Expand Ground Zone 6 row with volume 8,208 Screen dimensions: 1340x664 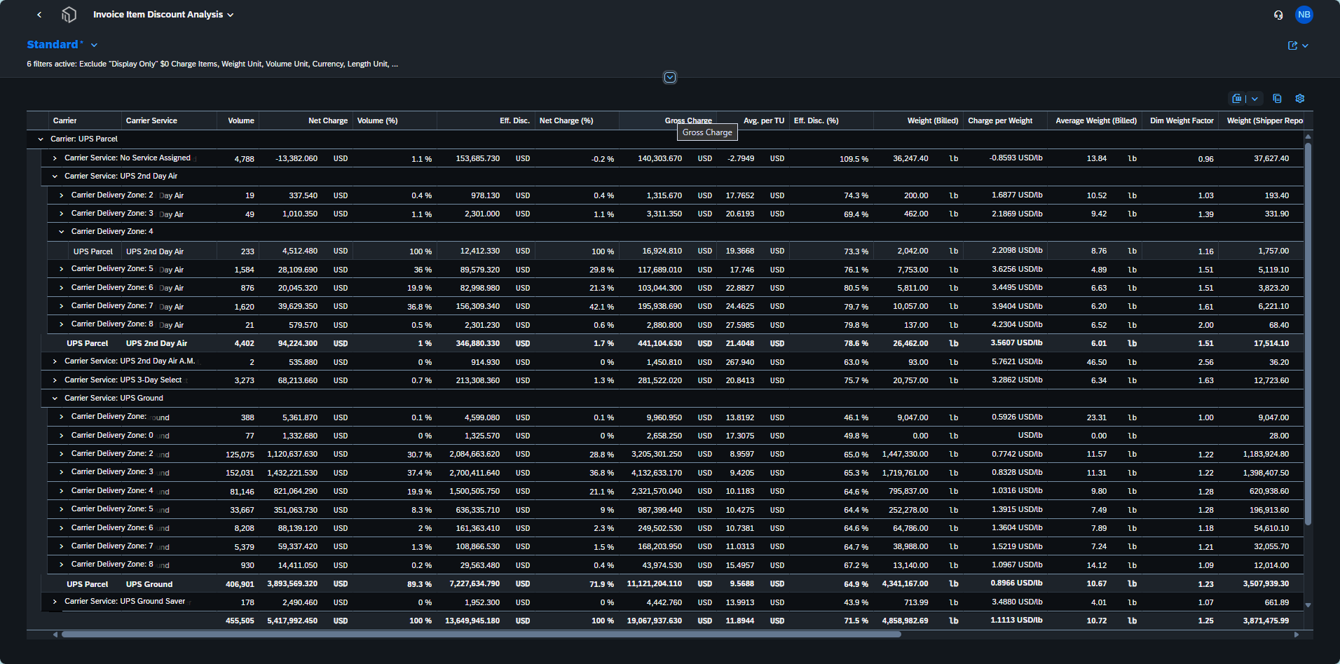pyautogui.click(x=62, y=528)
